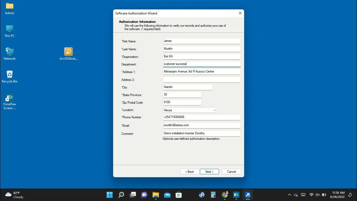Click the Organization field containing Esri EA
Image resolution: width=357 pixels, height=201 pixels.
202,56
